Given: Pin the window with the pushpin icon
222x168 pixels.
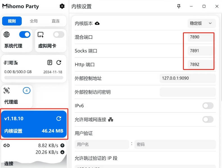Looking at the screenshot, I should (x=179, y=6).
